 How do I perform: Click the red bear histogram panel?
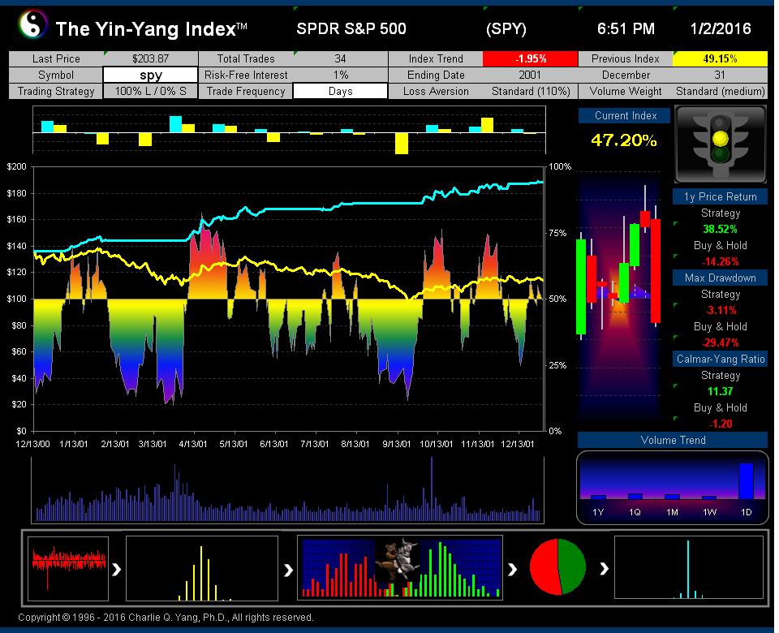pyautogui.click(x=339, y=567)
